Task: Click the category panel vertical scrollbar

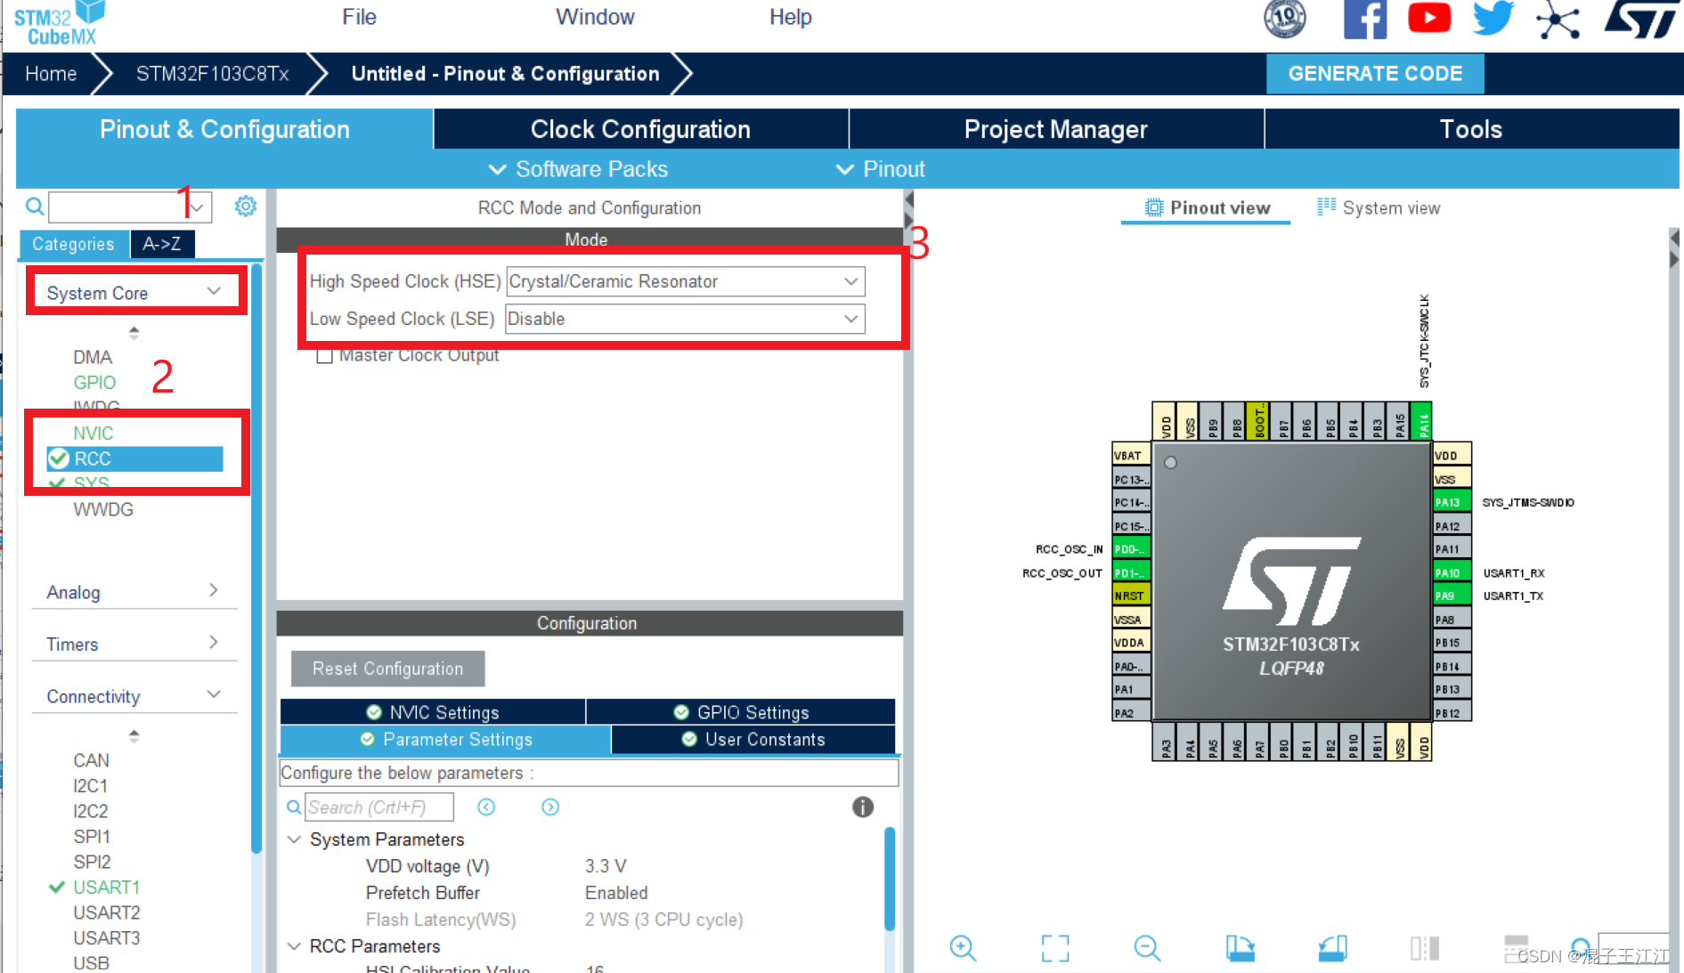Action: pos(257,559)
